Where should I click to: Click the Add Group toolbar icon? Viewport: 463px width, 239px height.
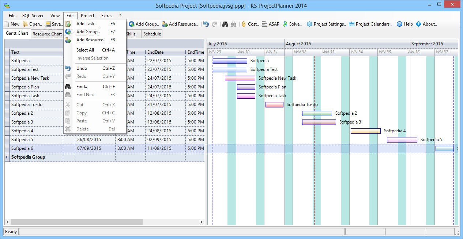(132, 24)
